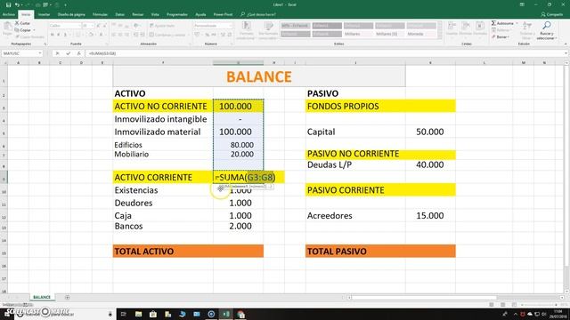Add a new sheet with plus icon

pyautogui.click(x=68, y=297)
